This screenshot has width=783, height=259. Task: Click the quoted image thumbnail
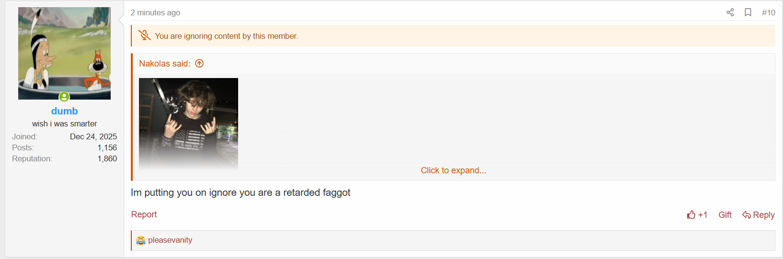[188, 124]
